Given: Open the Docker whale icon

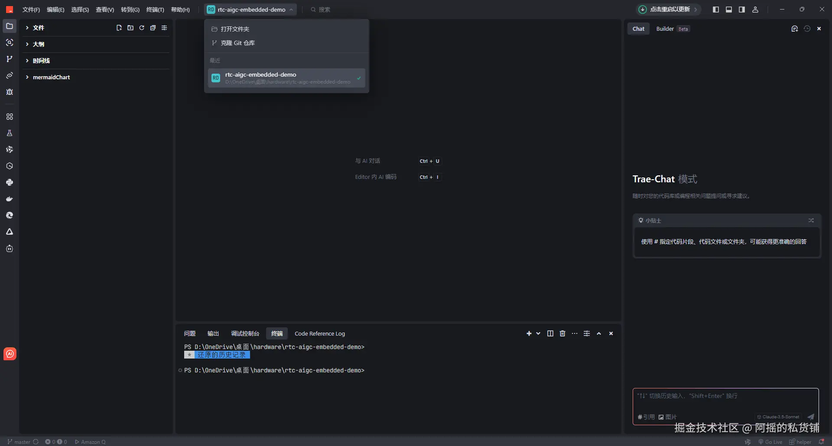Looking at the screenshot, I should click(10, 199).
